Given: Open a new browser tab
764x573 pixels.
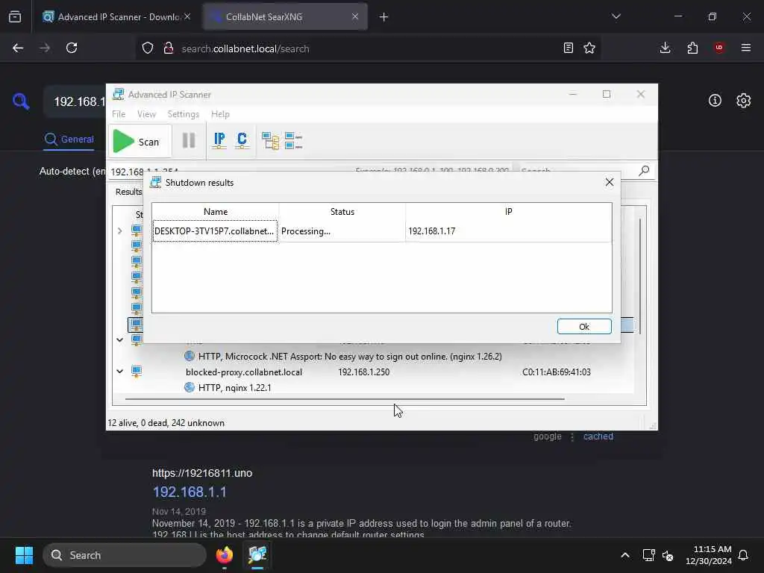Looking at the screenshot, I should [383, 17].
